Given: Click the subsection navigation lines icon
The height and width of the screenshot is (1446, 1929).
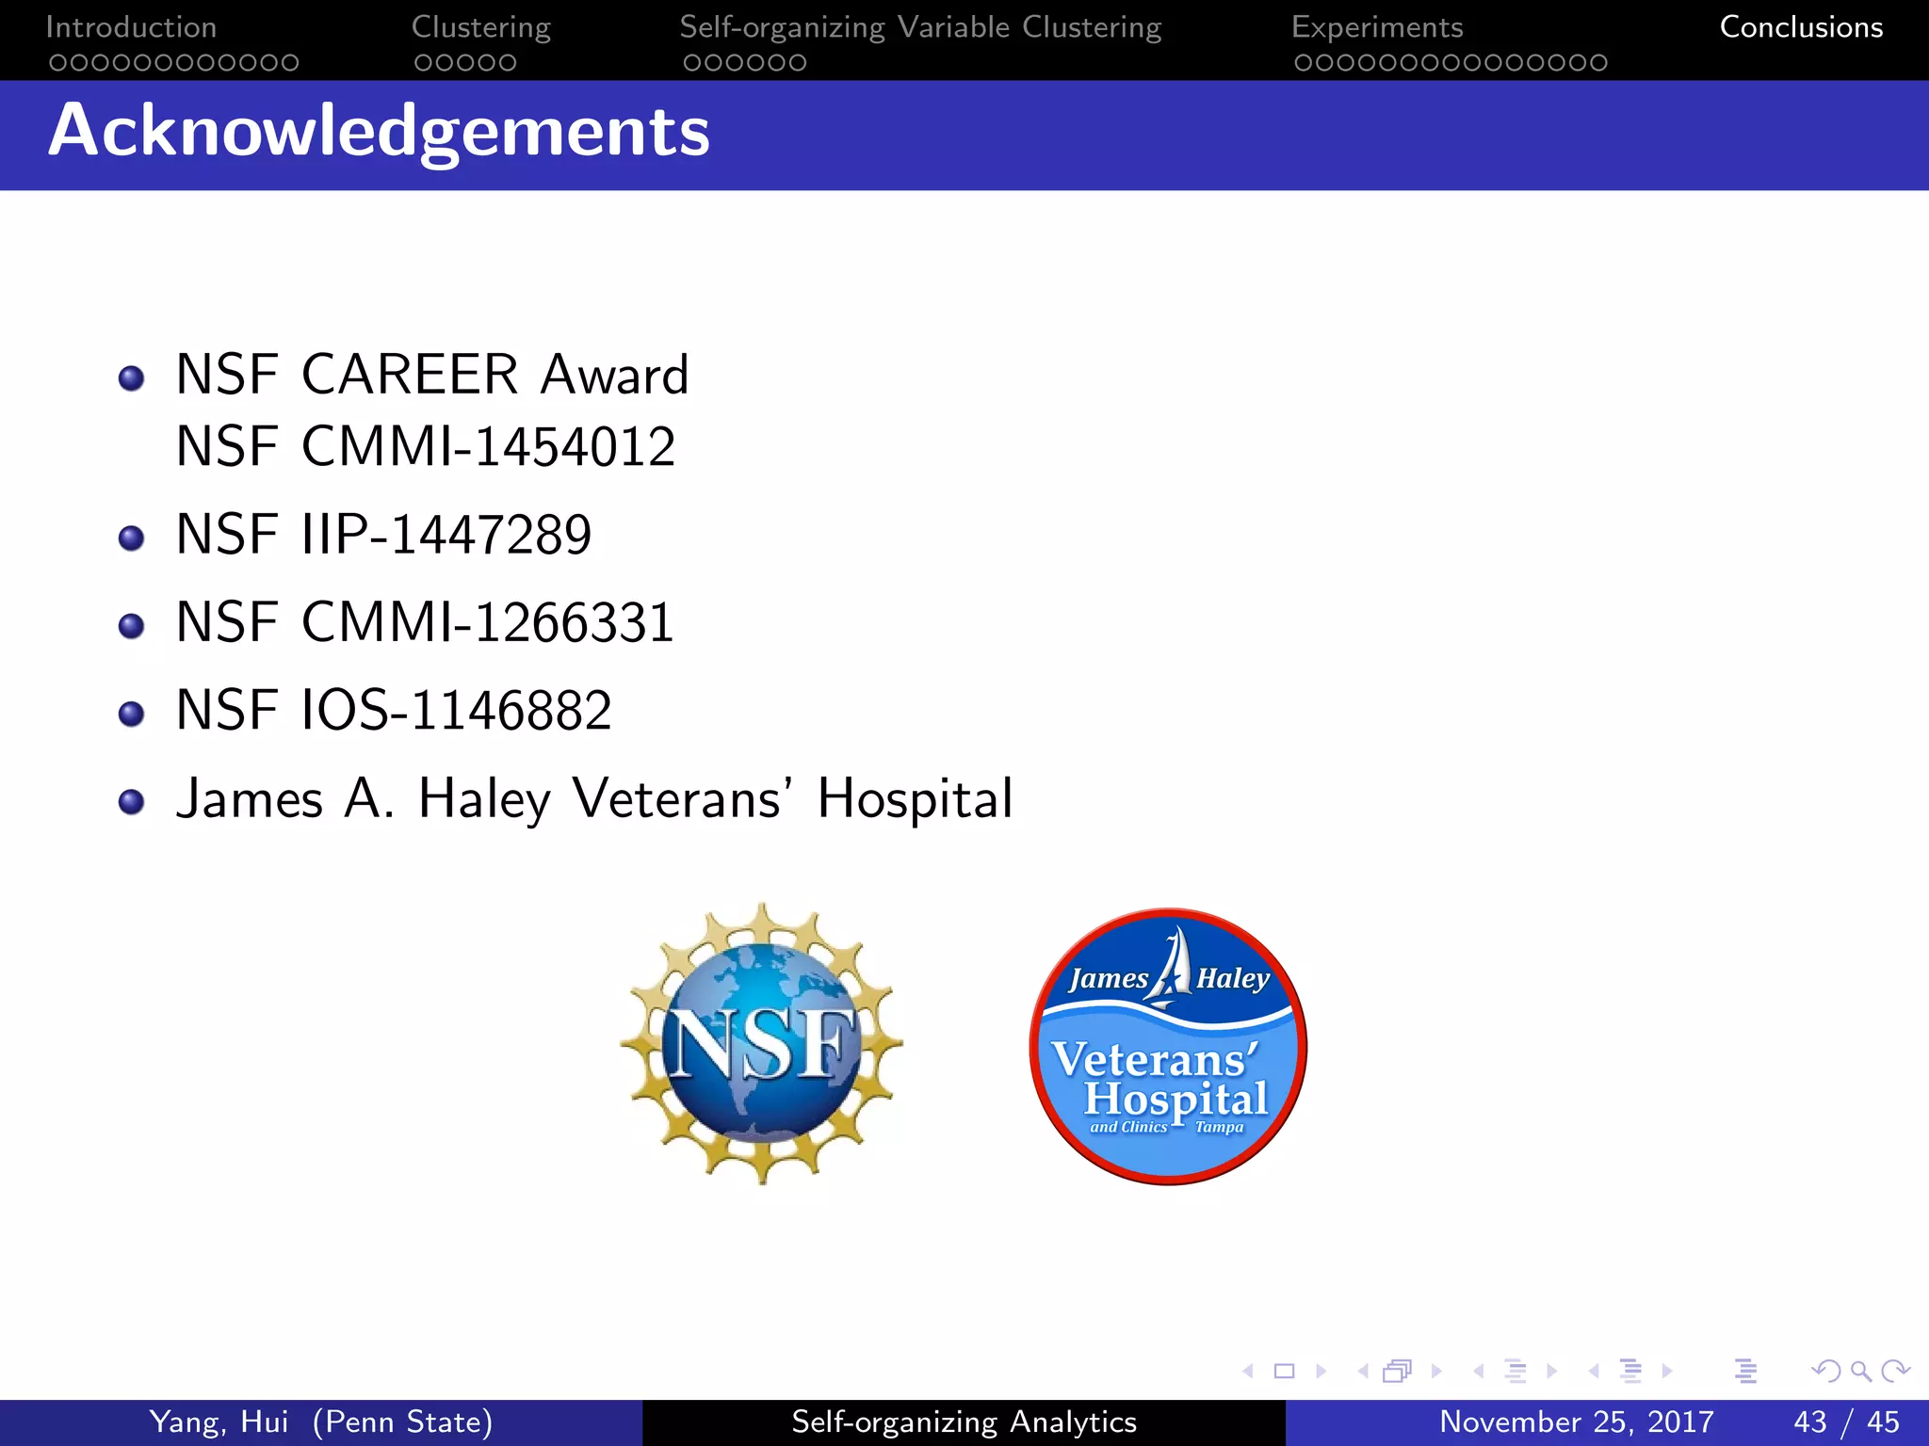Looking at the screenshot, I should 1516,1372.
